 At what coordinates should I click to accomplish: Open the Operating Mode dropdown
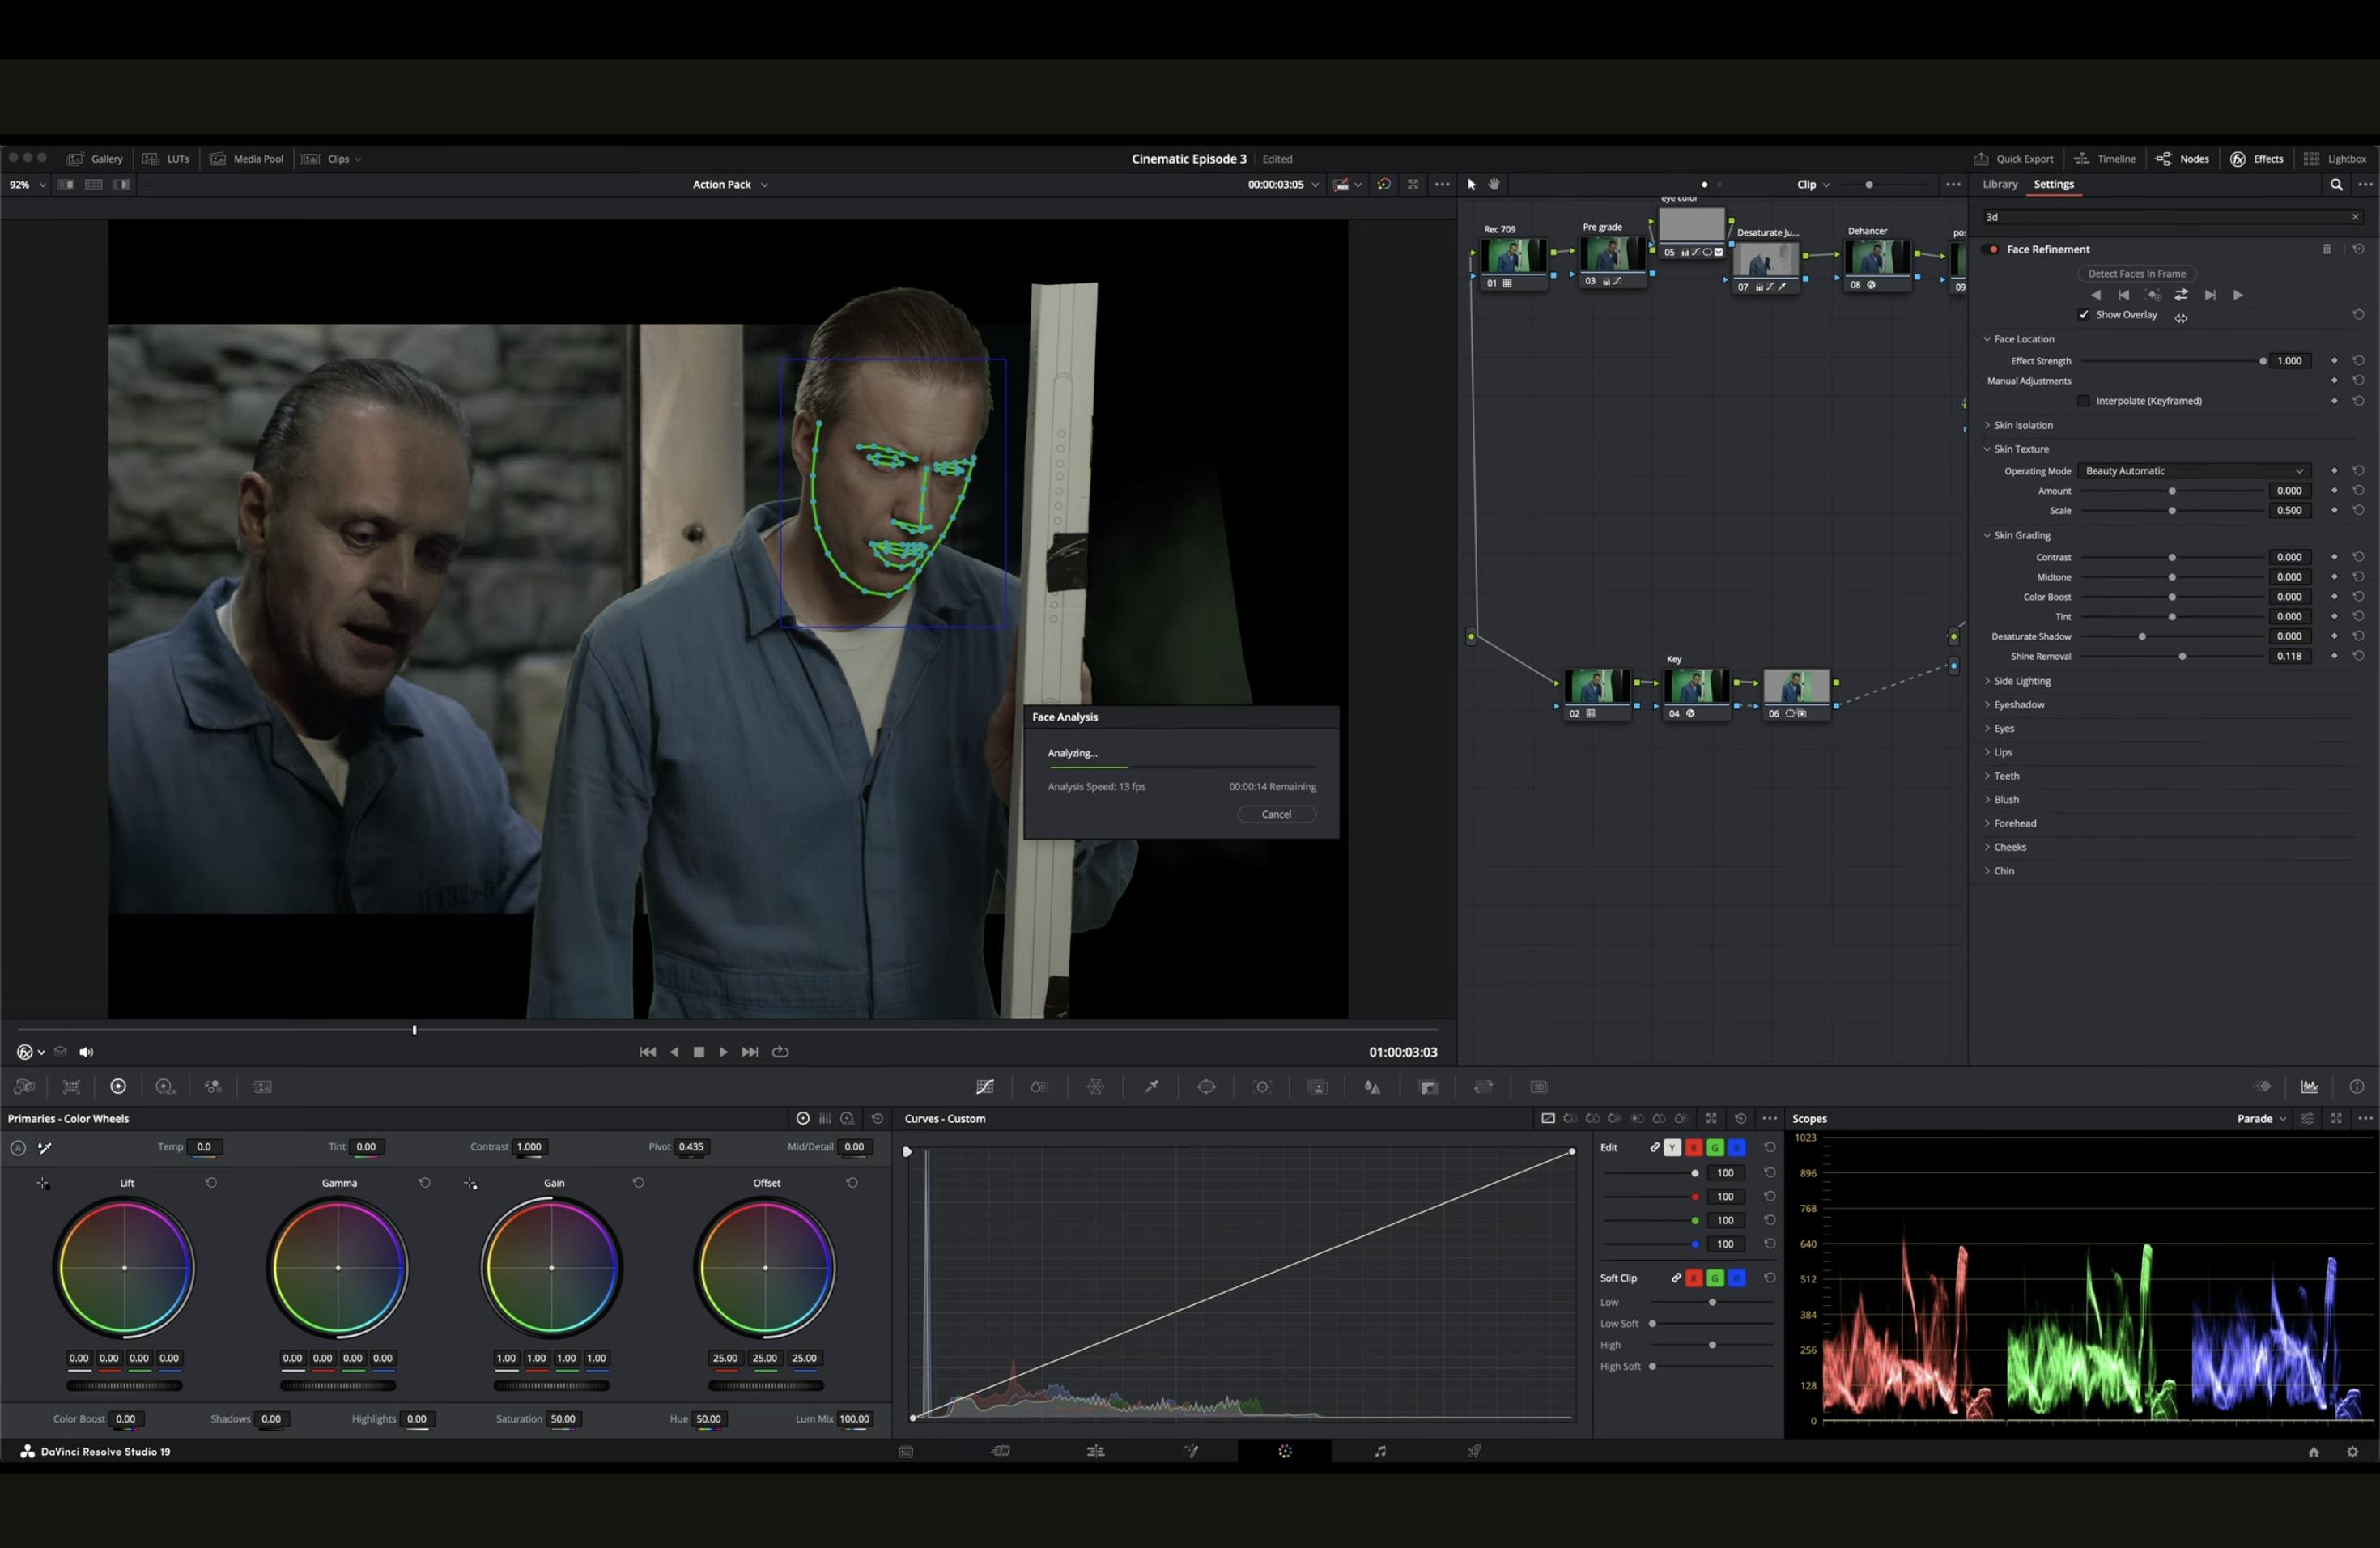2194,471
